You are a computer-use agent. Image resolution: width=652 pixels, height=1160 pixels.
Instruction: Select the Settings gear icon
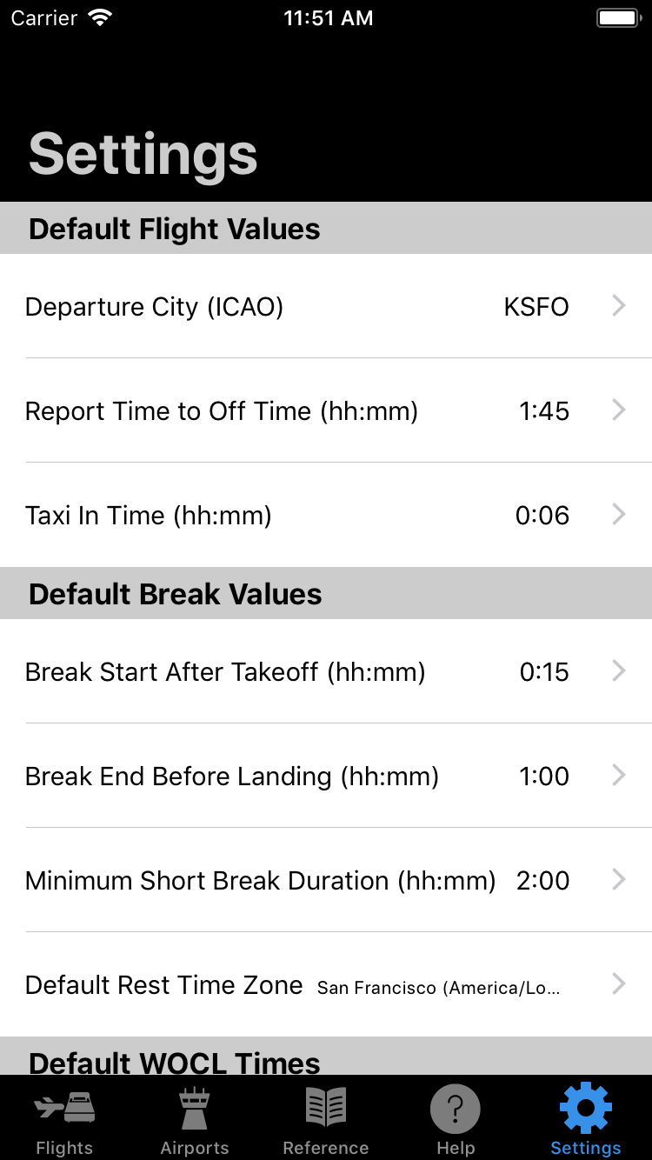coord(586,1109)
